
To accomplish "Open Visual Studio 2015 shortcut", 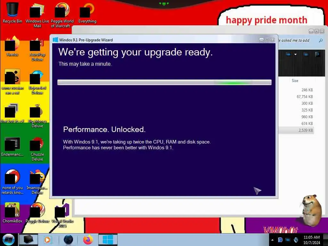I will click(x=62, y=215).
